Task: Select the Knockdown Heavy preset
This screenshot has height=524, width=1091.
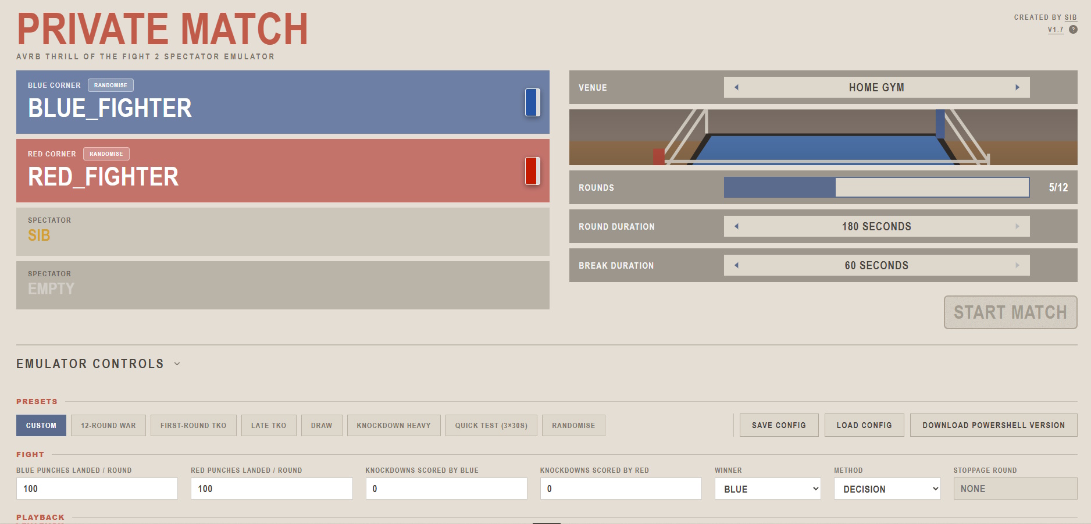Action: click(394, 426)
